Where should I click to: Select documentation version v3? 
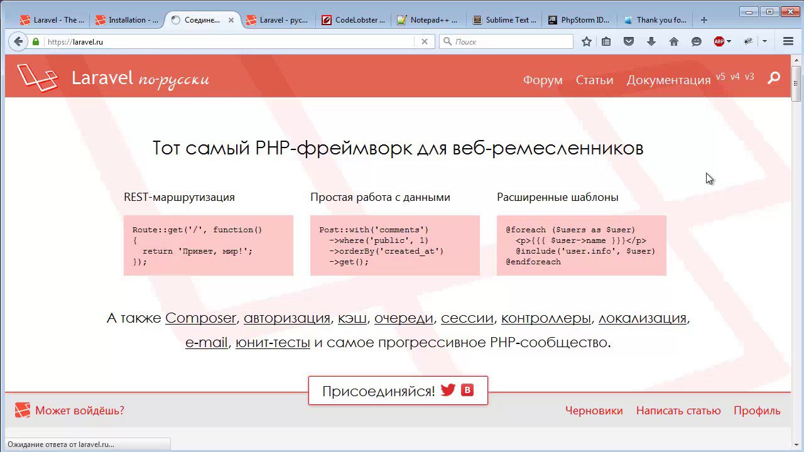point(749,77)
